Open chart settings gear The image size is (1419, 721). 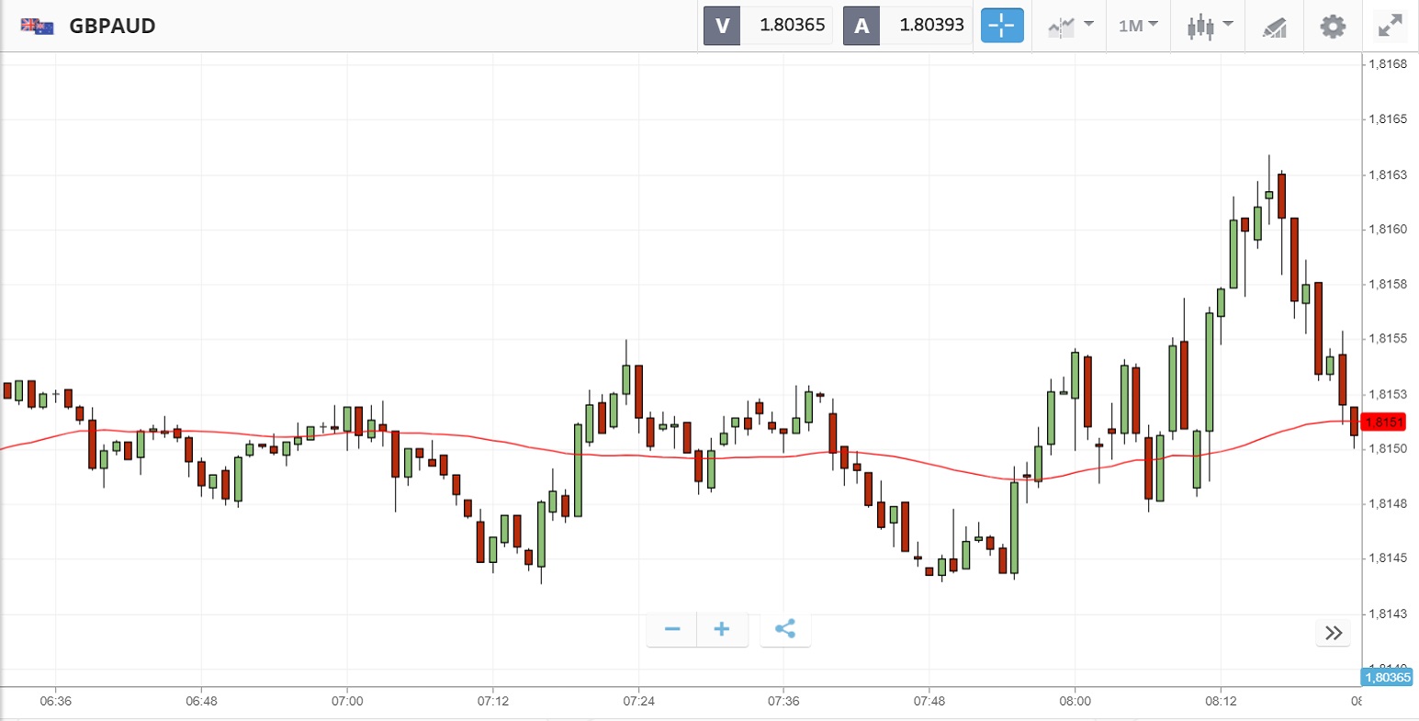1333,26
